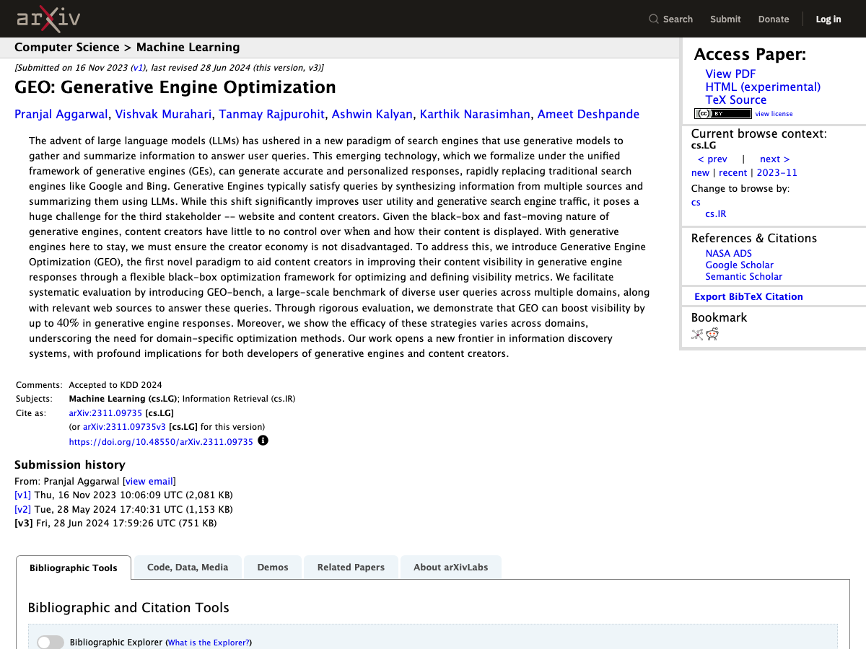Open Semantic Scholar link

744,276
